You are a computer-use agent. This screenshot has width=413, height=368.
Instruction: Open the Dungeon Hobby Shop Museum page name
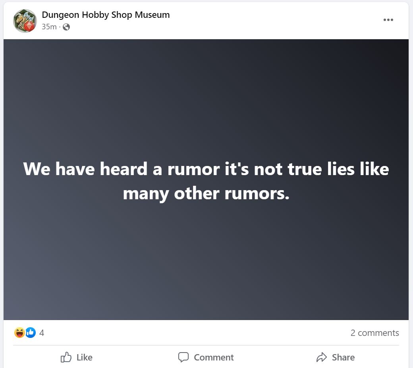click(106, 15)
